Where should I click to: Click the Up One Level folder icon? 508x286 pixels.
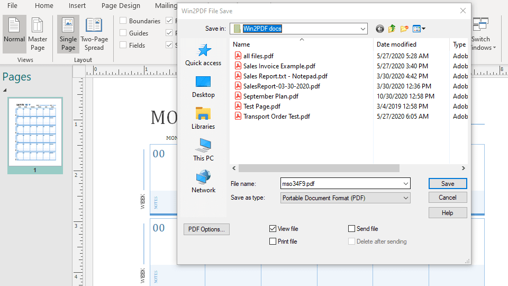(x=392, y=29)
